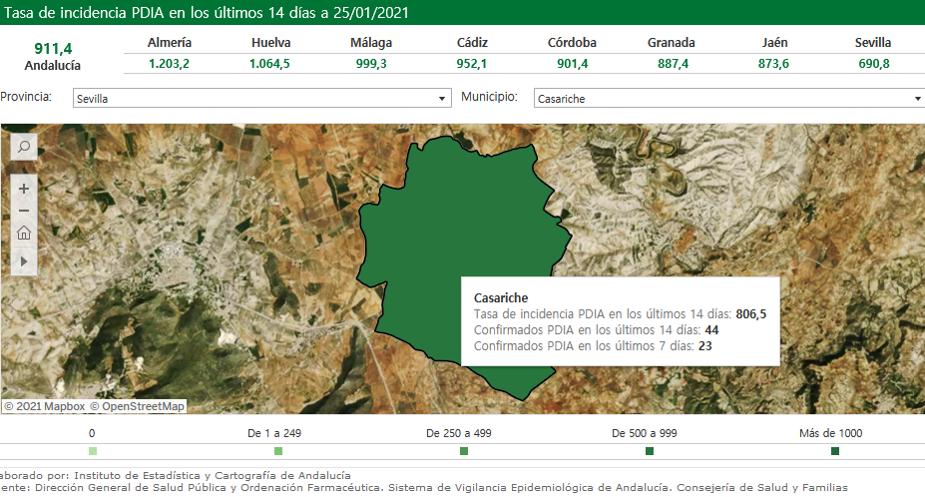Screen dimensions: 925x497
Task: Click the Málaga province header
Action: click(371, 43)
